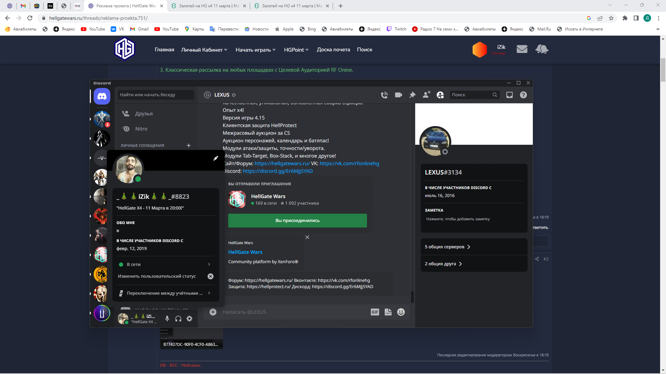666x374 pixels.
Task: Dismiss the HellGate Wars link embed
Action: point(307,237)
